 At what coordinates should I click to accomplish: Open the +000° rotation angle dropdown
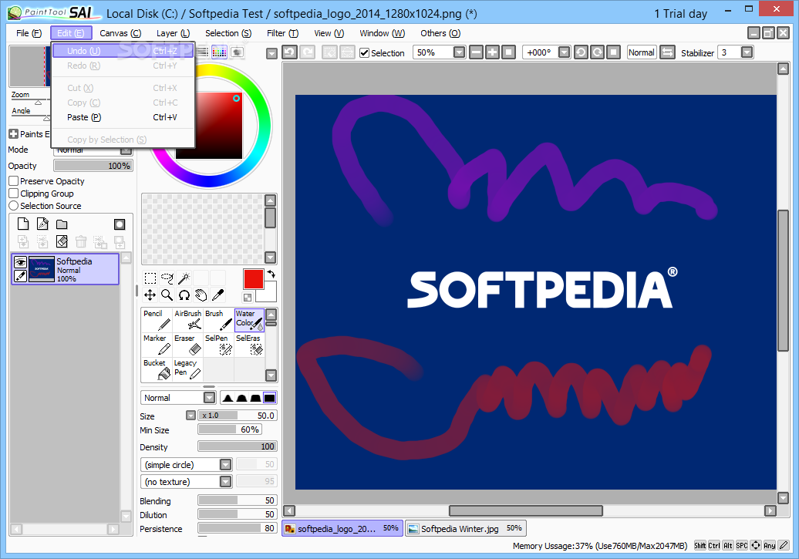coord(564,52)
